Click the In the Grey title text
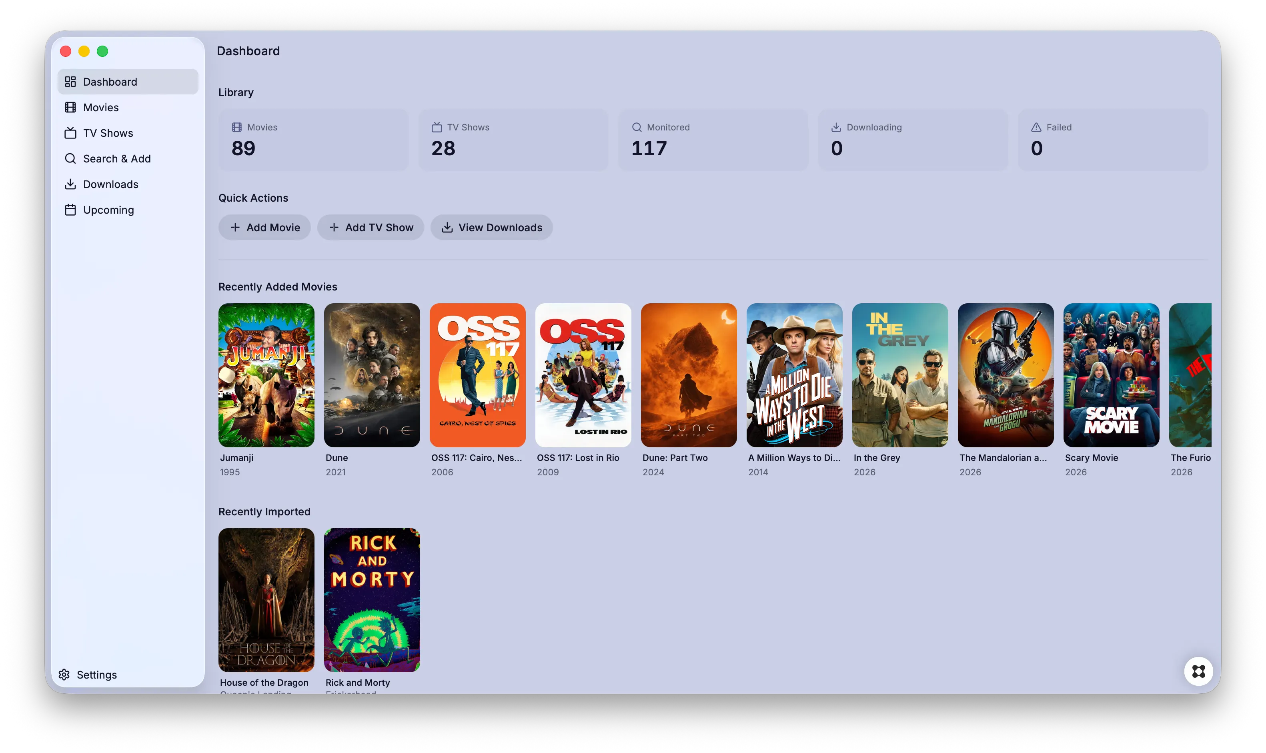Screen dimensions: 1266x753 877,458
